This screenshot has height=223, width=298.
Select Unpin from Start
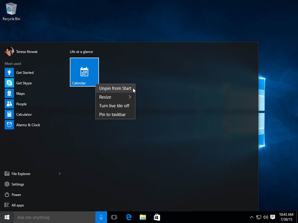(x=115, y=88)
